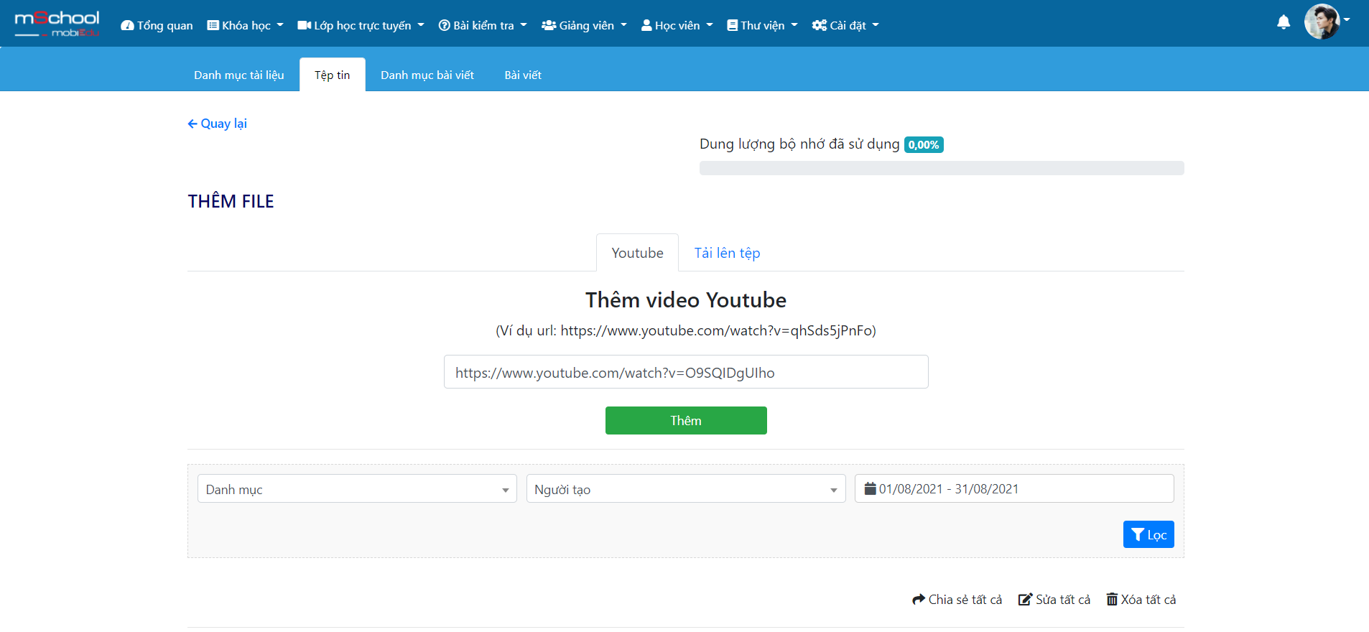The height and width of the screenshot is (632, 1369).
Task: Click the THÊM FILE heading
Action: 231,201
